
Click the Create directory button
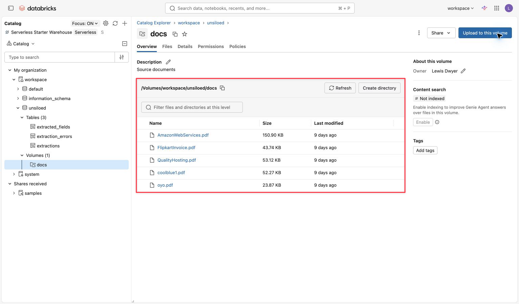click(379, 88)
